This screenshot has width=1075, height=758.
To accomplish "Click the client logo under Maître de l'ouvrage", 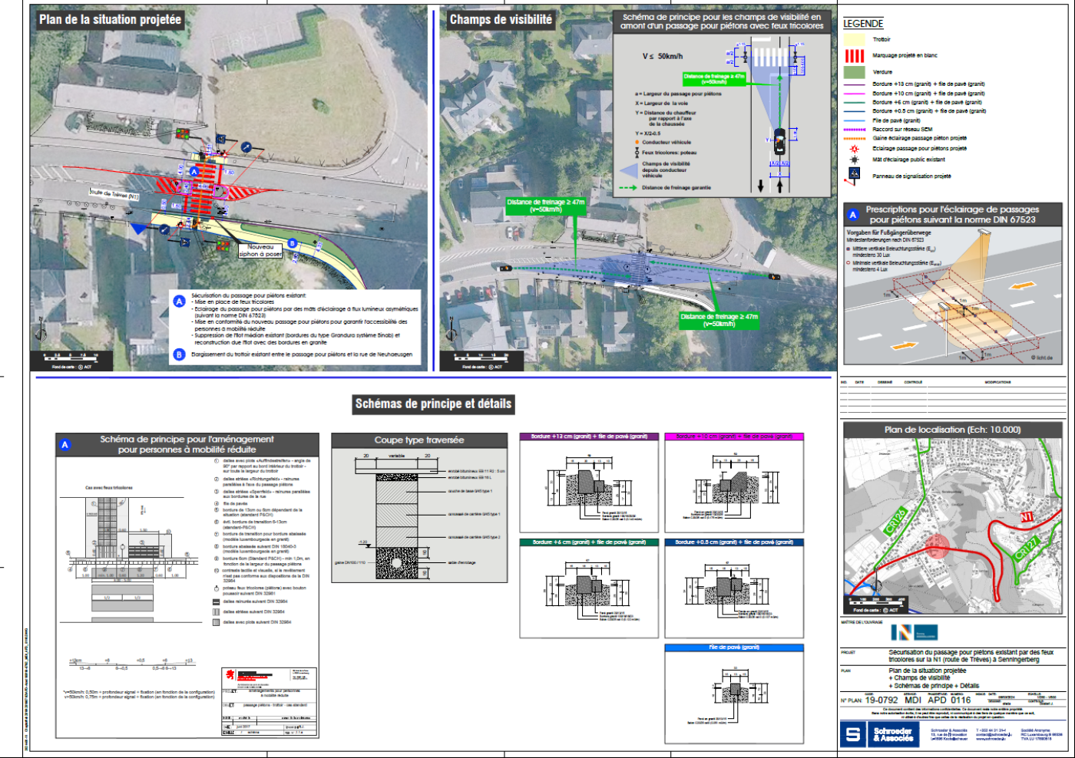I will pyautogui.click(x=914, y=633).
